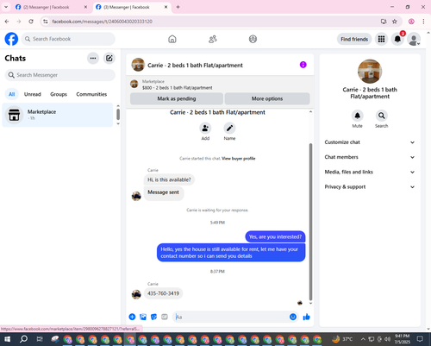Open the taskbar clock showing 9:41 PM
The height and width of the screenshot is (346, 431).
click(402, 339)
